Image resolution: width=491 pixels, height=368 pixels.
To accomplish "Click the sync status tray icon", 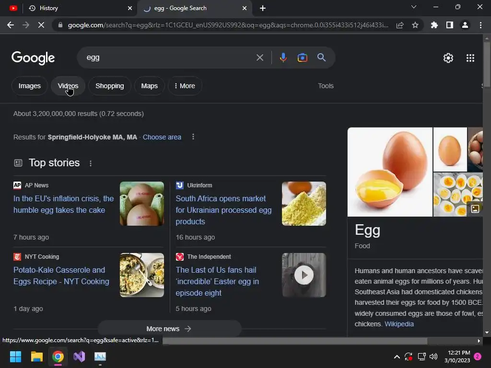I will click(409, 356).
